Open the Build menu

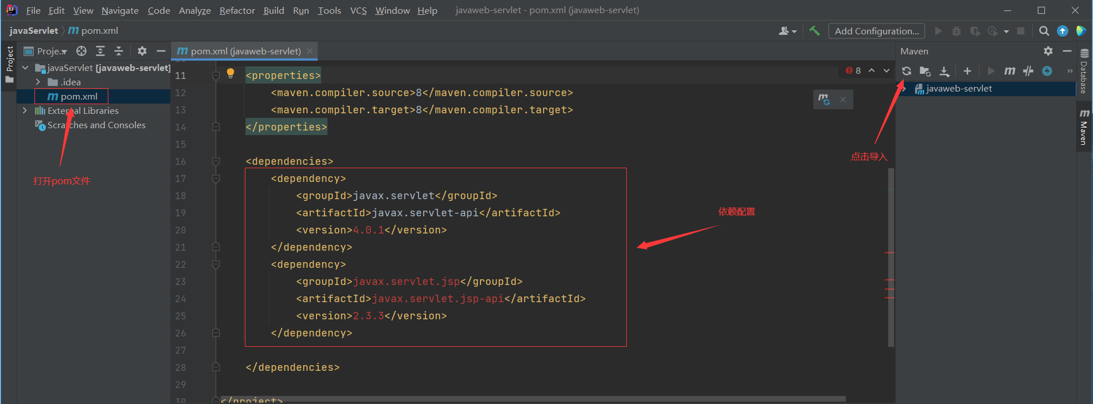coord(274,10)
